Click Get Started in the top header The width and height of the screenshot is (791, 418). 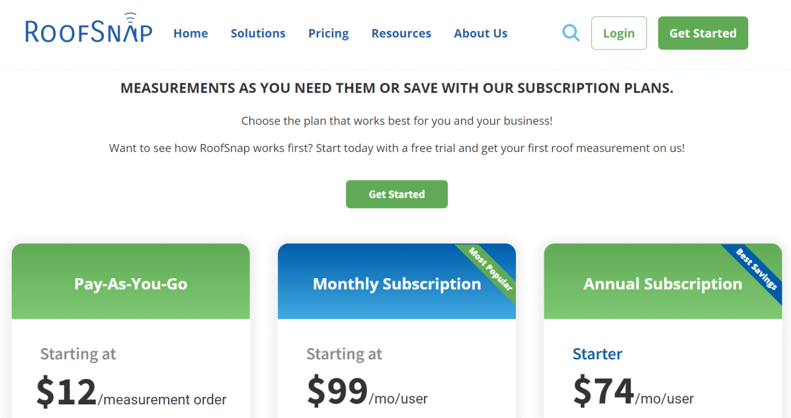[x=703, y=33]
